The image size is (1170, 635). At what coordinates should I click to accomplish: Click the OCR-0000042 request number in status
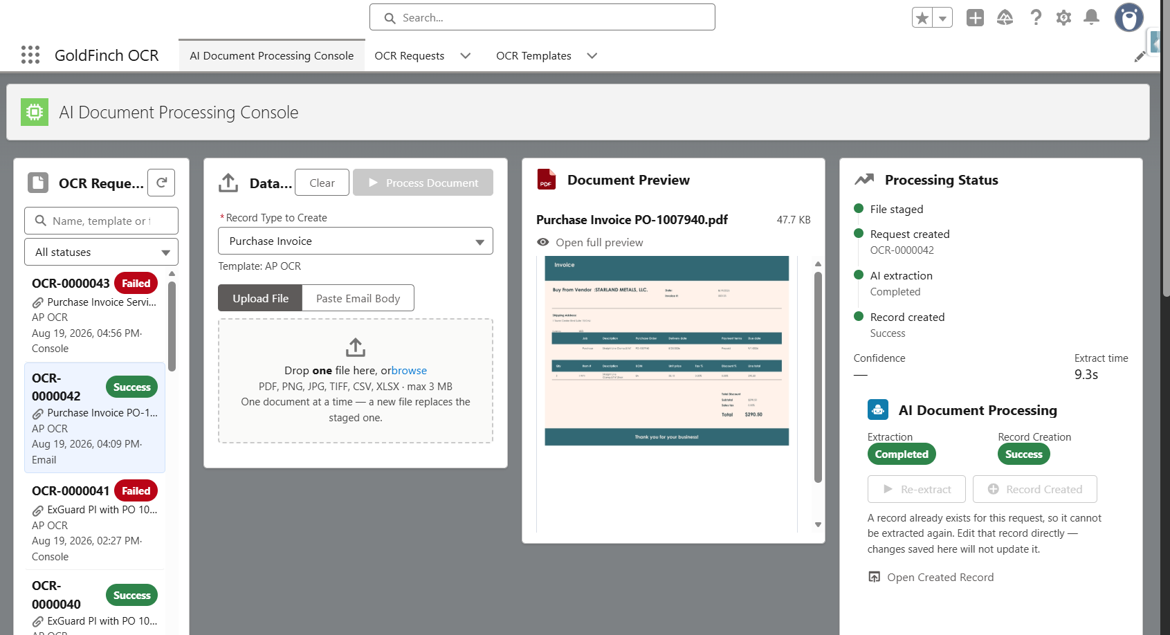click(x=902, y=250)
